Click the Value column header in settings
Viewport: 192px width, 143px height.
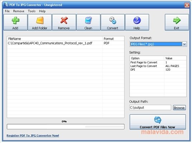(175, 58)
